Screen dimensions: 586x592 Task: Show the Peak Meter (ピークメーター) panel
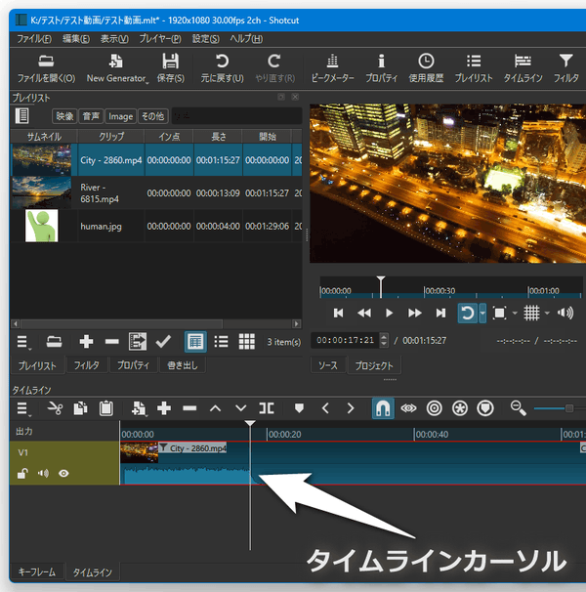click(332, 68)
